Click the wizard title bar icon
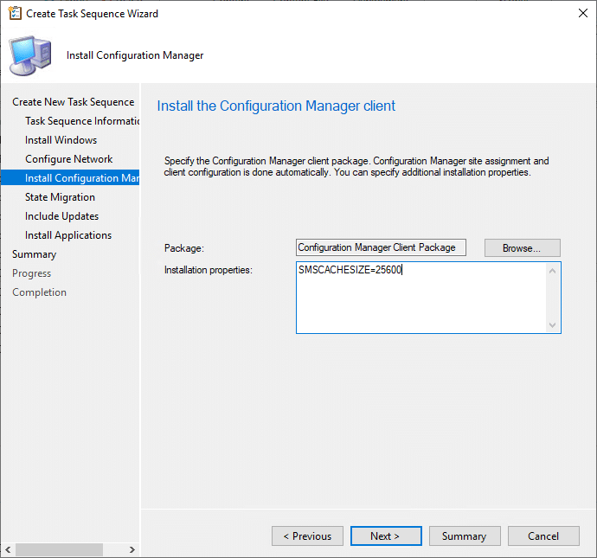This screenshot has height=558, width=597. click(15, 13)
